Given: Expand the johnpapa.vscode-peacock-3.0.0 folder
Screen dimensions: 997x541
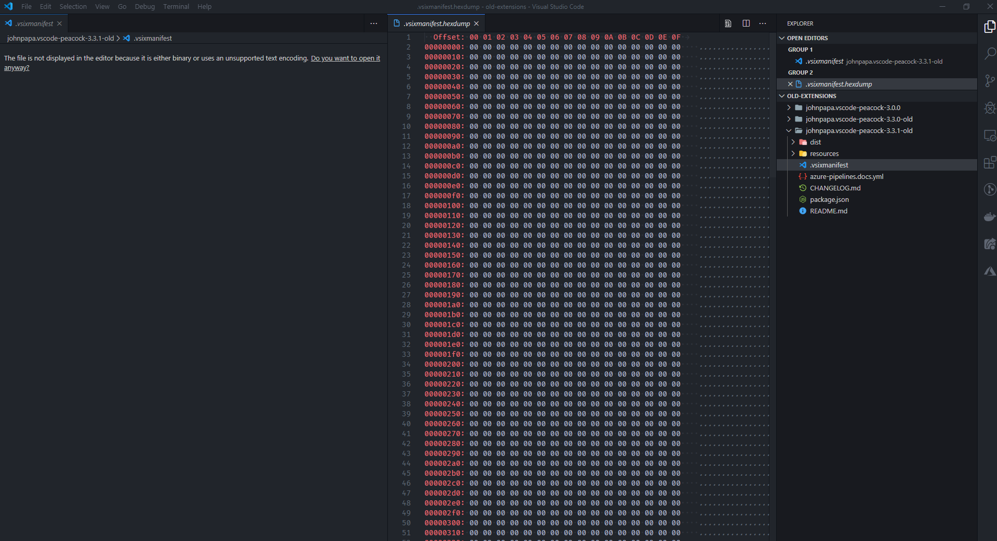Looking at the screenshot, I should [x=788, y=107].
